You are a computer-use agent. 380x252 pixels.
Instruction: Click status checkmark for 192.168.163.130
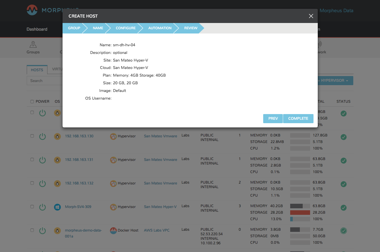pos(344,137)
